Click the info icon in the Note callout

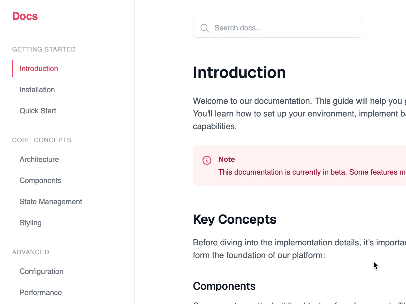[x=207, y=160]
